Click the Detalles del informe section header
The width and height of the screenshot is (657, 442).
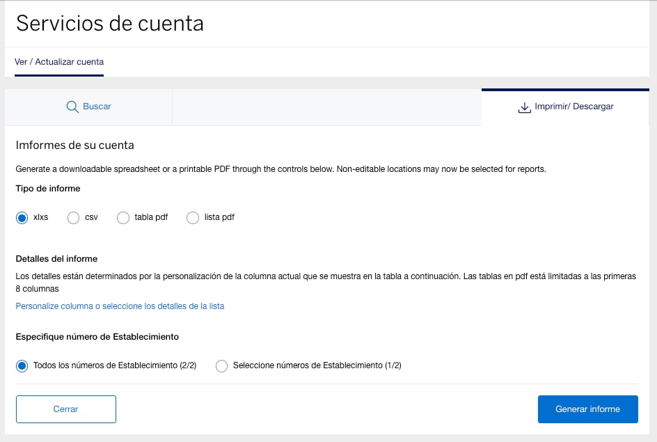[58, 258]
